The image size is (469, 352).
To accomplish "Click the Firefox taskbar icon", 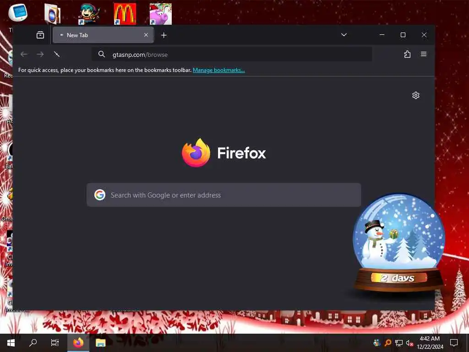I will pos(78,343).
